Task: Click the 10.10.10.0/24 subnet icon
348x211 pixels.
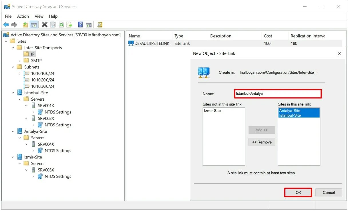Action: point(27,73)
